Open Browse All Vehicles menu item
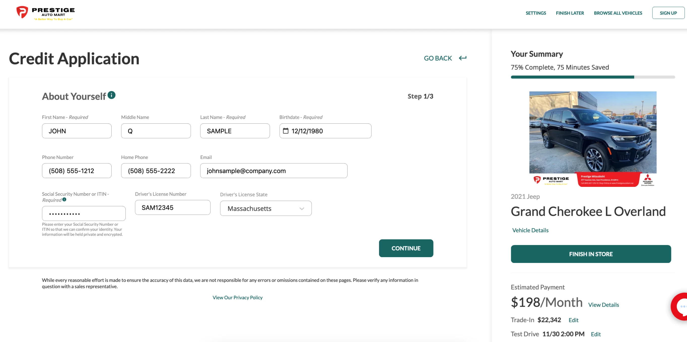This screenshot has width=687, height=342. (618, 13)
